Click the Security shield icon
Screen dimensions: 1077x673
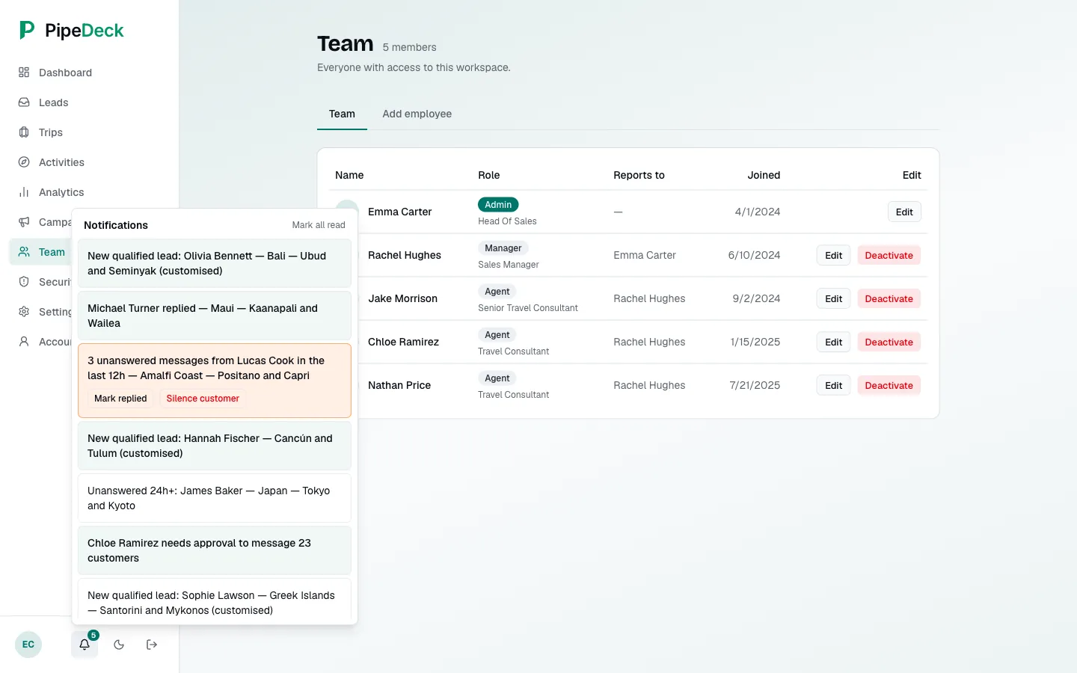click(x=24, y=282)
